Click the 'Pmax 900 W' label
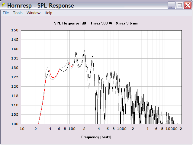Viewport: 193px width, 145px height. (101, 23)
